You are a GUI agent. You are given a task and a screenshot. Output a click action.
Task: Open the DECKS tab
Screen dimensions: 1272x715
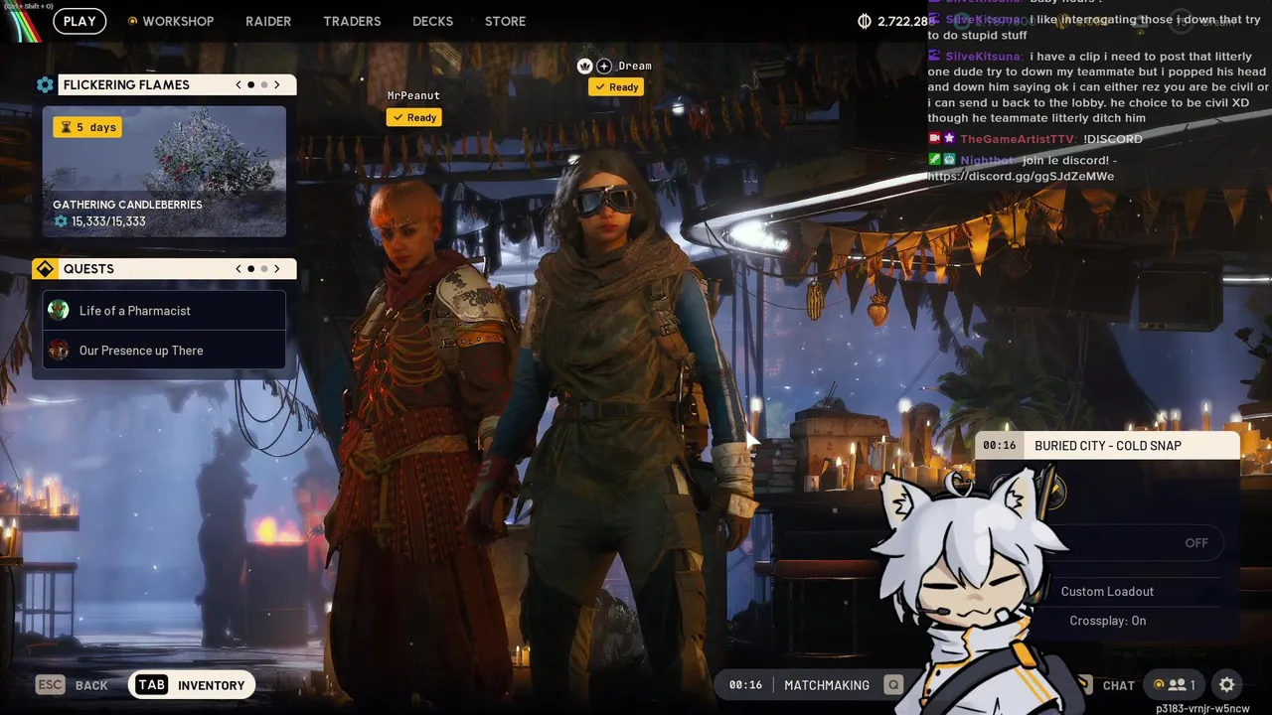click(x=432, y=21)
